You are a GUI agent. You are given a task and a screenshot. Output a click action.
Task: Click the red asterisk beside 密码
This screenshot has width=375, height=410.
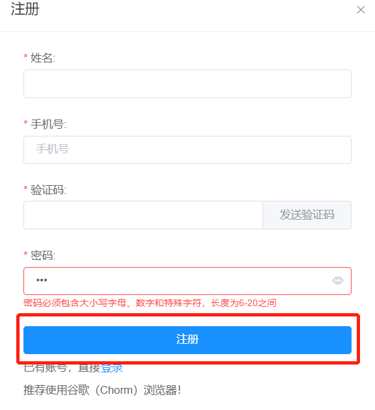(x=25, y=254)
